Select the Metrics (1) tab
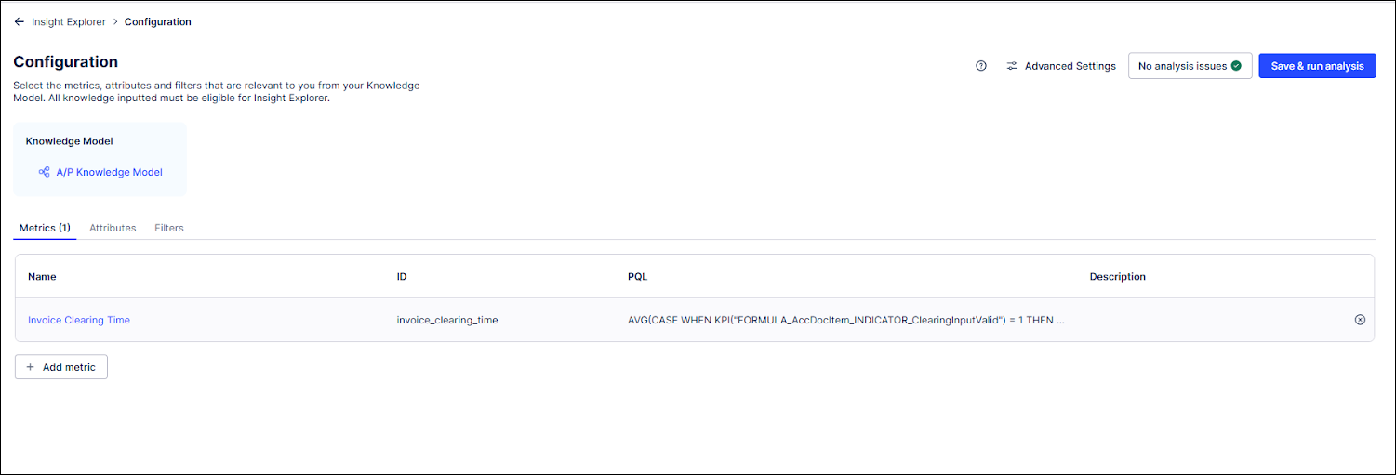The width and height of the screenshot is (1396, 475). point(45,228)
